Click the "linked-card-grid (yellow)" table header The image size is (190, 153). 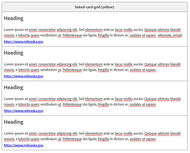[x=94, y=7]
